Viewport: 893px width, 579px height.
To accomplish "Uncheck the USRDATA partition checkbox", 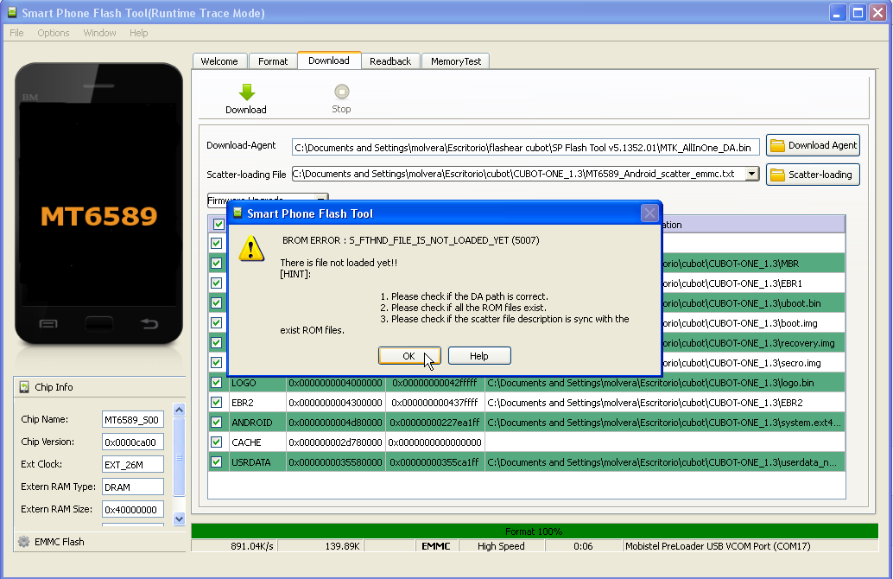I will click(216, 462).
